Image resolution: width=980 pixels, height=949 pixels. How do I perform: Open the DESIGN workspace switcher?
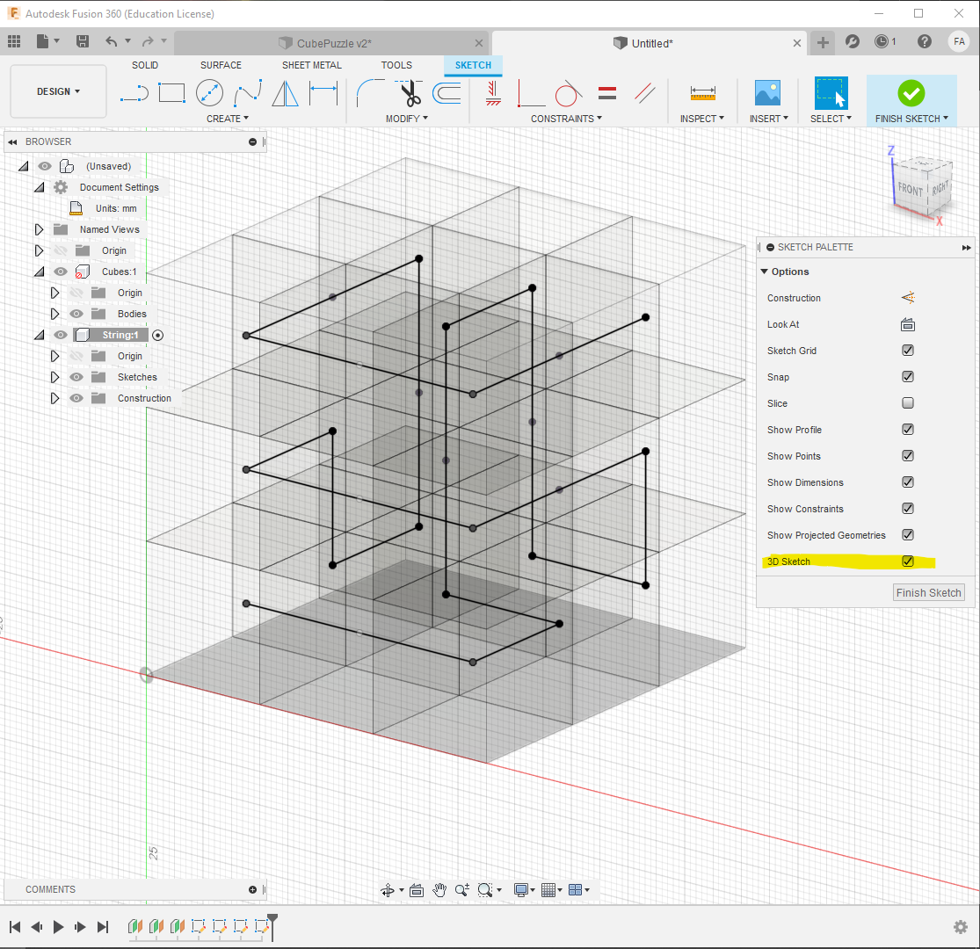57,91
